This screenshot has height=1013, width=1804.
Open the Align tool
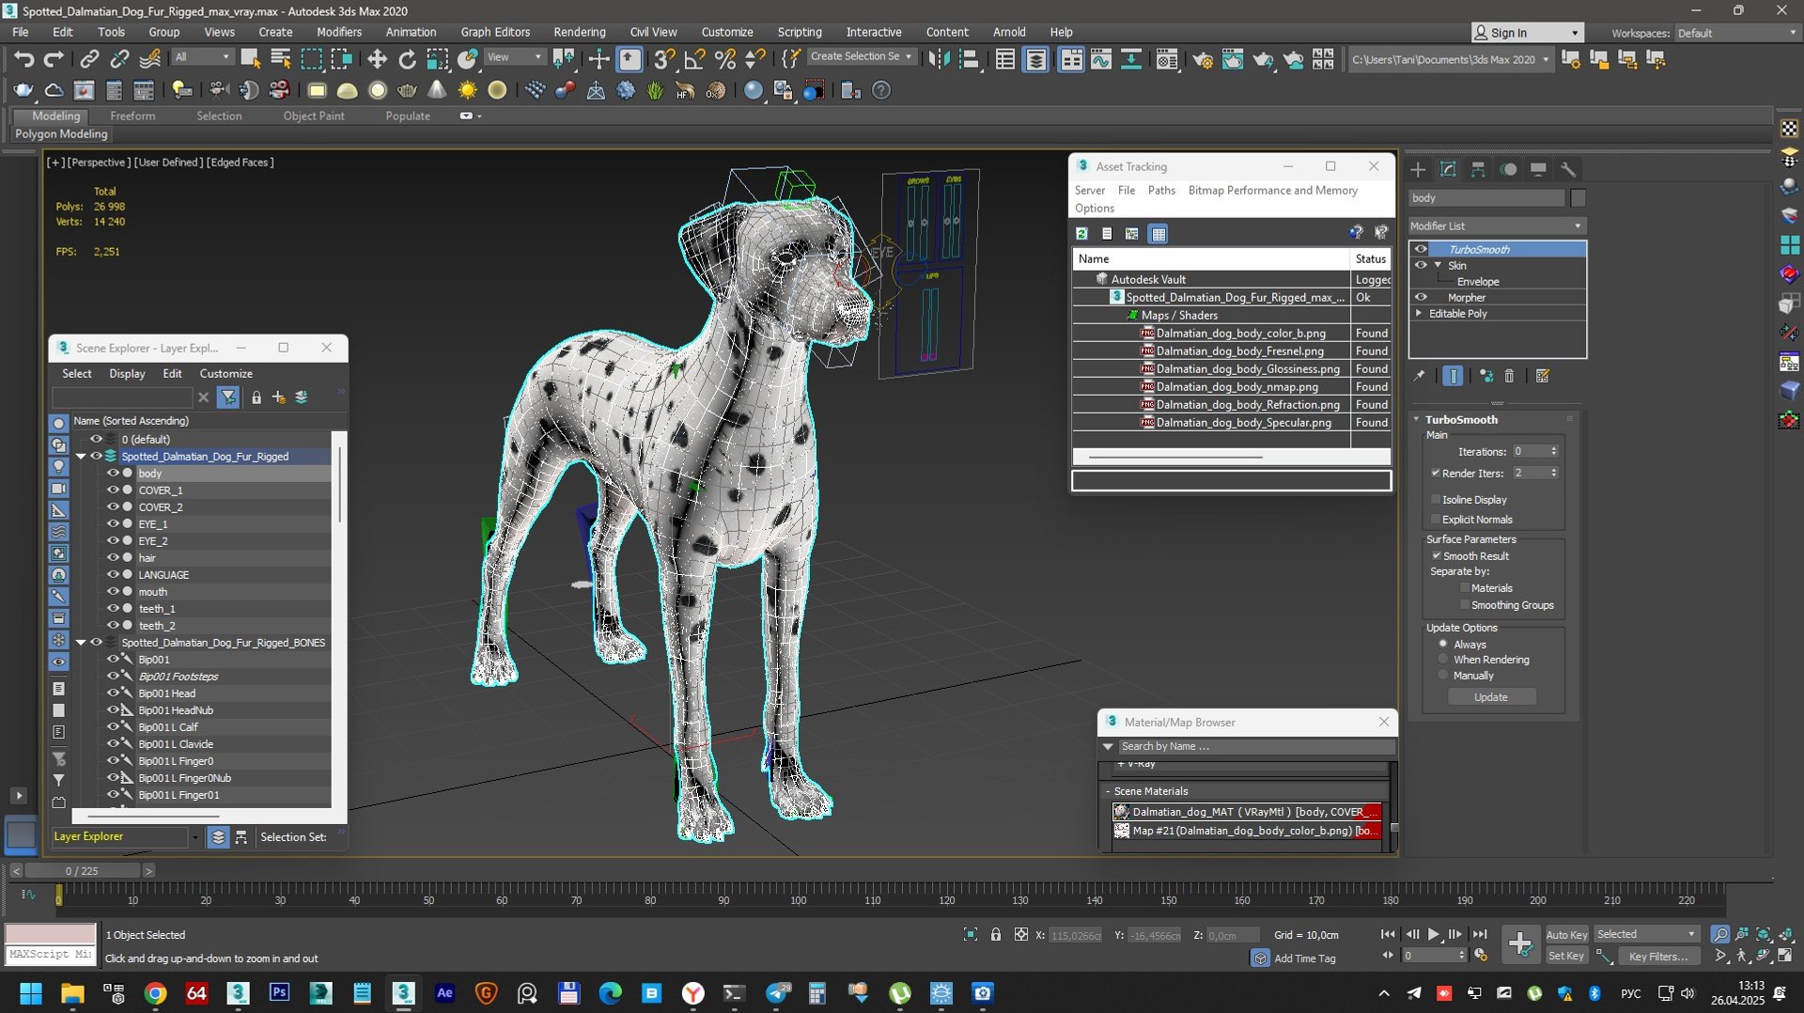click(969, 59)
